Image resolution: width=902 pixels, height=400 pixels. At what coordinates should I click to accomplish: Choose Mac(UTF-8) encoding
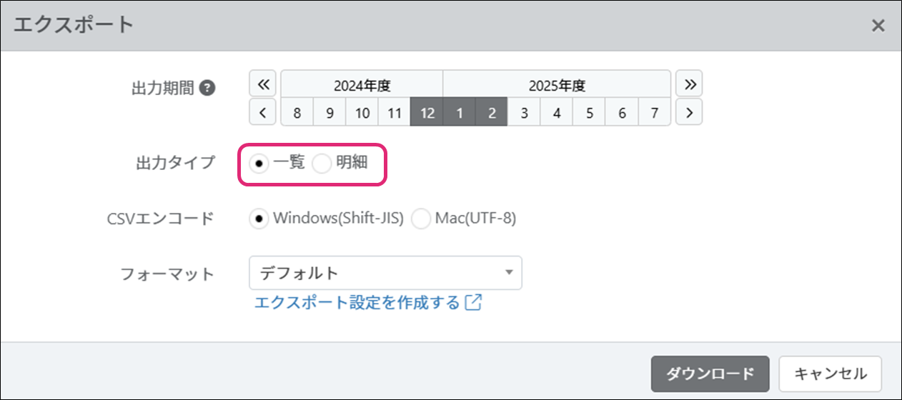[x=421, y=219]
